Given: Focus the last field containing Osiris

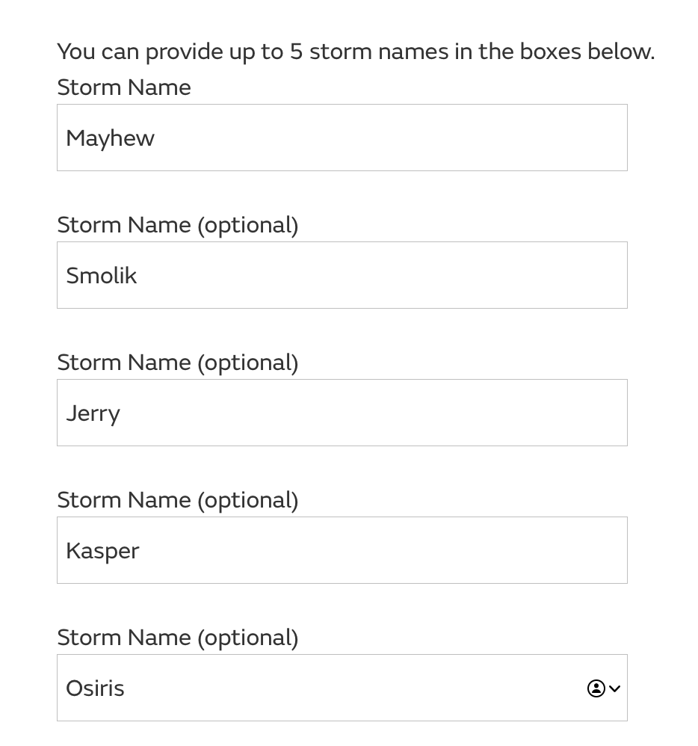Looking at the screenshot, I should (342, 688).
